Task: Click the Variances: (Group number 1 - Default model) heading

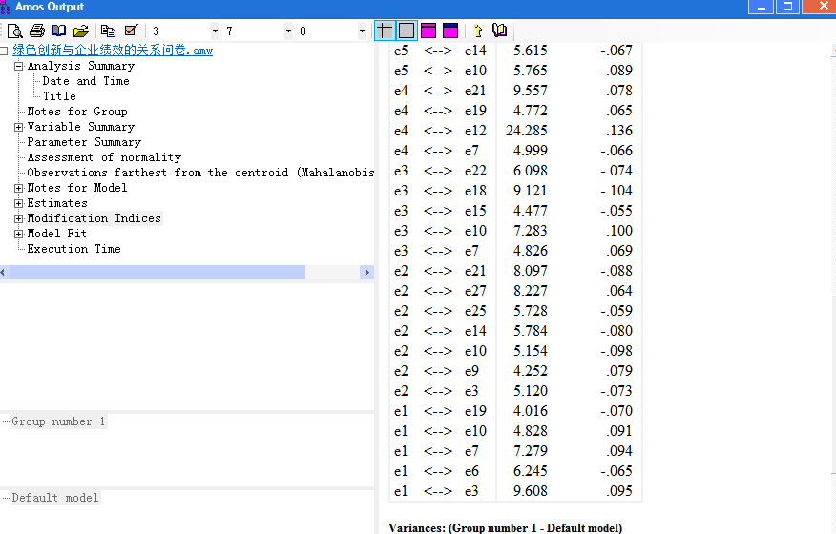Action: pos(506,527)
